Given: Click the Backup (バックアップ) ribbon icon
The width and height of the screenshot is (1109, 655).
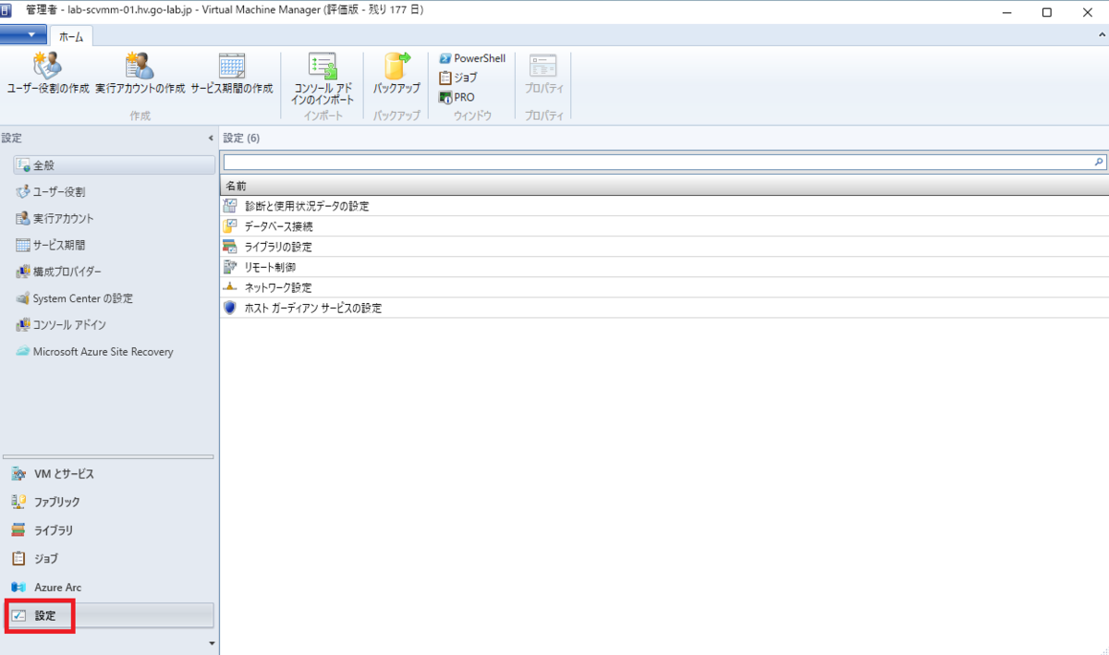Looking at the screenshot, I should coord(396,66).
